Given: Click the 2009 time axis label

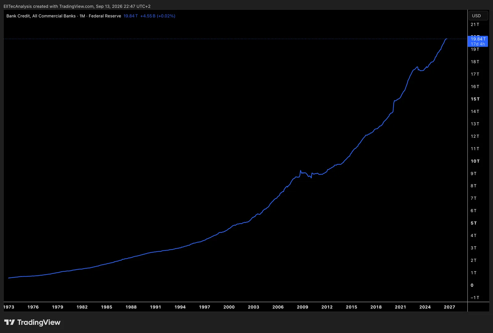Looking at the screenshot, I should click(x=303, y=307).
